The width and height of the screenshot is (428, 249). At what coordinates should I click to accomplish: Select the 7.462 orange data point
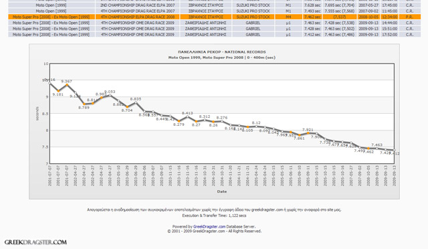[368, 149]
